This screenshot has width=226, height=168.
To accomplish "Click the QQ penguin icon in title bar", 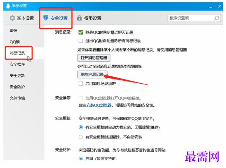I will point(8,6).
